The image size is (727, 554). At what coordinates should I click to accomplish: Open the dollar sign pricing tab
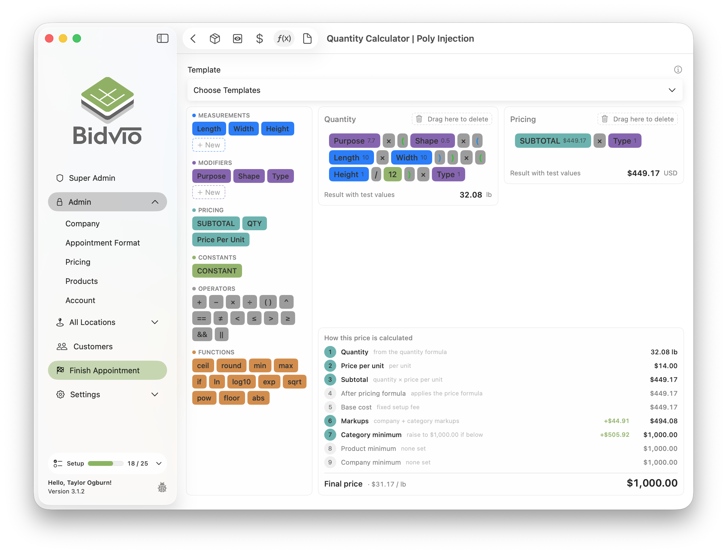coord(260,39)
